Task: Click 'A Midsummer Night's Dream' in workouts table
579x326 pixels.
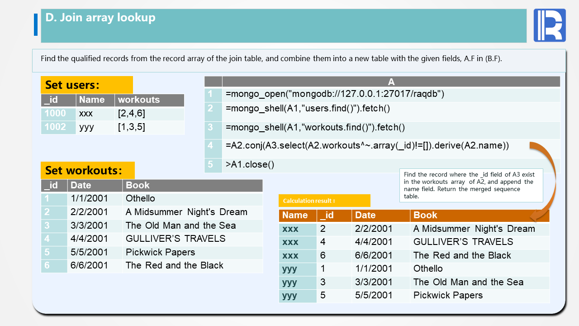Action: click(186, 212)
